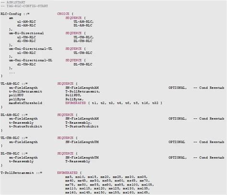This screenshot has width=227, height=195.
Task: Click the "ms5" enumerated value
Action: pyautogui.click(x=68, y=177)
